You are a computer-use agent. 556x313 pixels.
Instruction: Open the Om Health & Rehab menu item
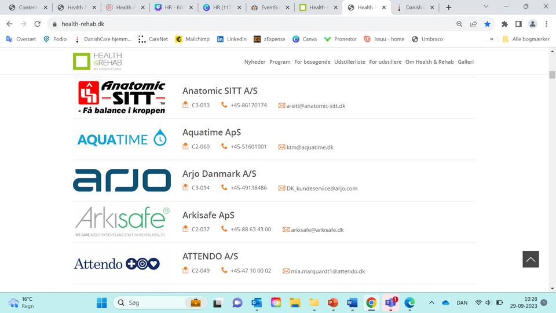[429, 62]
